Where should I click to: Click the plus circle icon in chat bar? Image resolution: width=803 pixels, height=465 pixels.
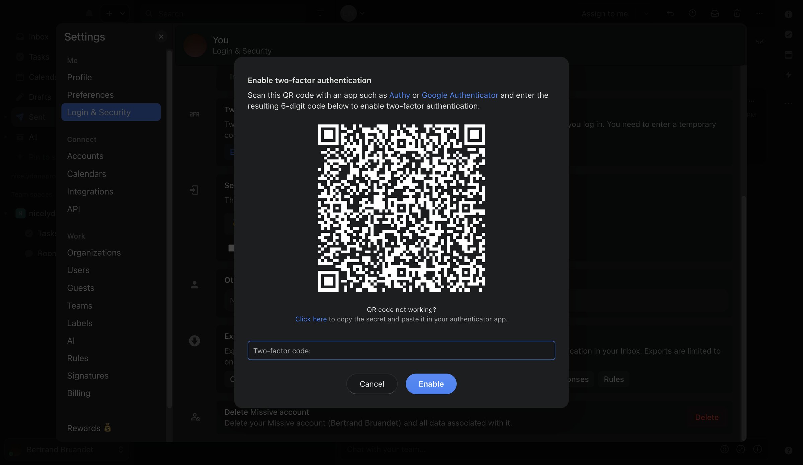[x=757, y=449]
